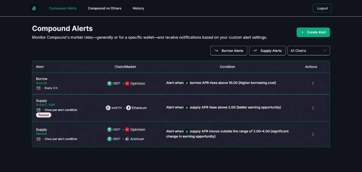Screen dimensions: 362x172
Task: Click the 'Compound Alerts' page heading
Action: click(62, 29)
